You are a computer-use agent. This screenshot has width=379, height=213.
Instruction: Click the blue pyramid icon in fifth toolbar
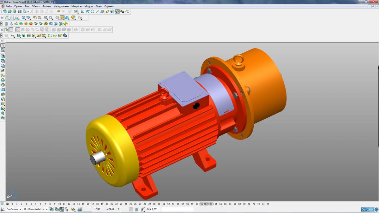click(65, 36)
